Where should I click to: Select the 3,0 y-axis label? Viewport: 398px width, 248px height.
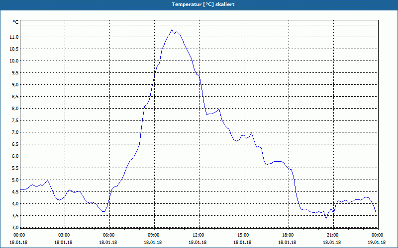[x=15, y=227]
